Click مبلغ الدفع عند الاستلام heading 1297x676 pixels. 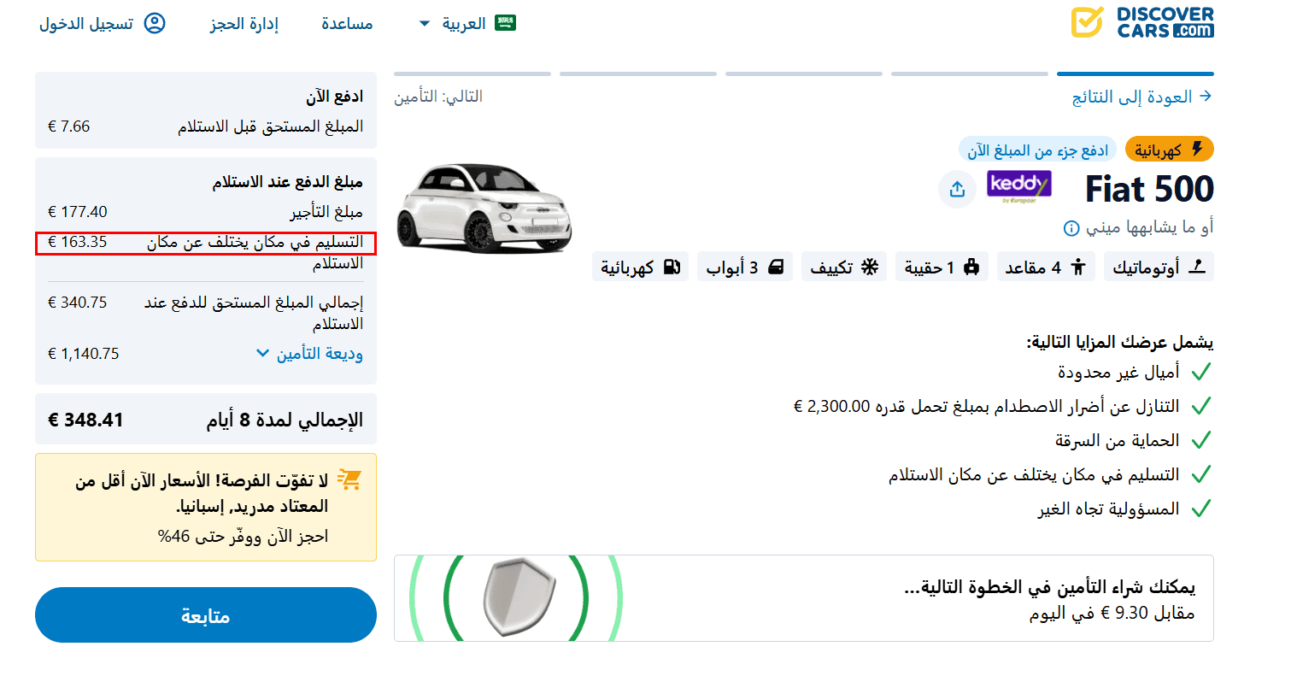coord(288,182)
